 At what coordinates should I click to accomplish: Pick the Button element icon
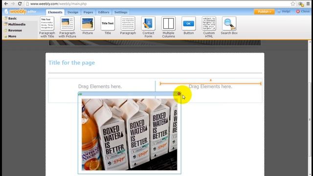pos(189,23)
